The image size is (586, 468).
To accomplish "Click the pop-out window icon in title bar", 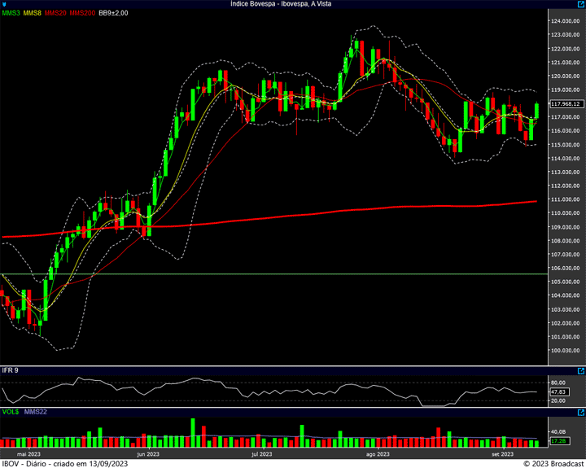I will point(579,4).
